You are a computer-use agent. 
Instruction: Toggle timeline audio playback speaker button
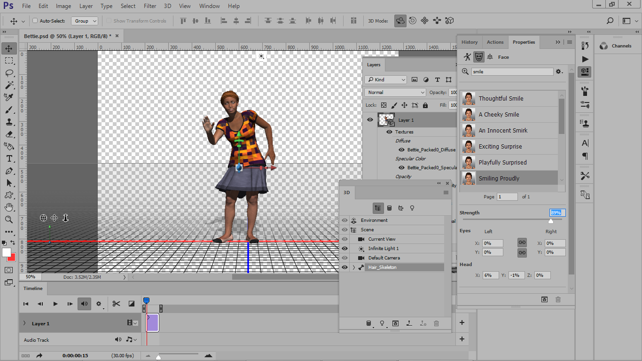coord(85,304)
